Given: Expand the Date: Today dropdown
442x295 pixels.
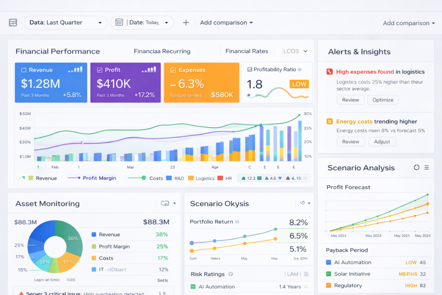Looking at the screenshot, I should point(142,22).
